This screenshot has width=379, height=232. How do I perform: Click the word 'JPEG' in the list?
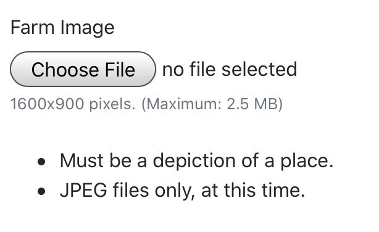(x=83, y=191)
